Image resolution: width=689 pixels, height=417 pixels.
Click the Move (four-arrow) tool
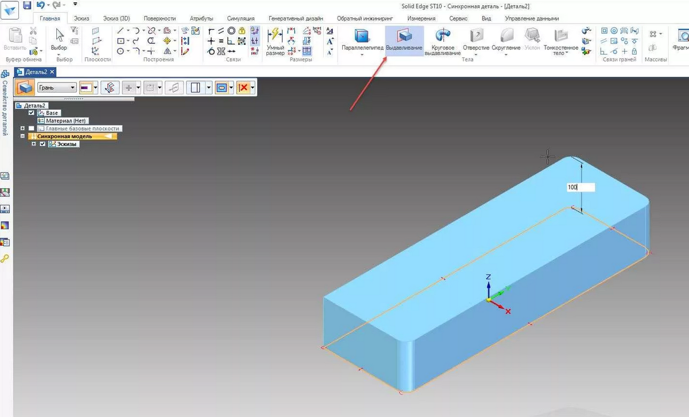coord(167,41)
